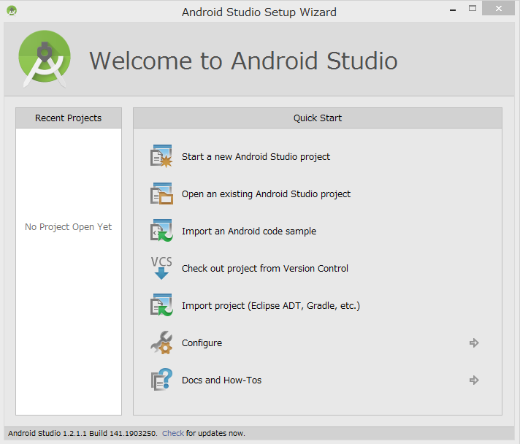This screenshot has height=444, width=520.
Task: Open the Docs and How-Tos entry
Action: tap(221, 380)
